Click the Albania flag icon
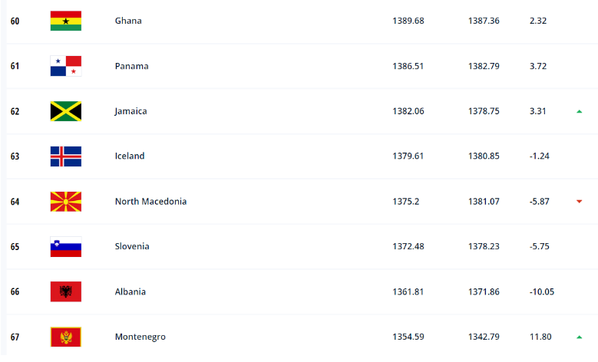598x362 pixels. (65, 291)
